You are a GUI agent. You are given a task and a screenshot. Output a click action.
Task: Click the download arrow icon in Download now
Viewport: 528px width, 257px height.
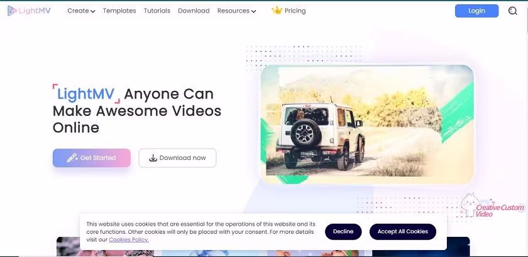[x=153, y=158]
